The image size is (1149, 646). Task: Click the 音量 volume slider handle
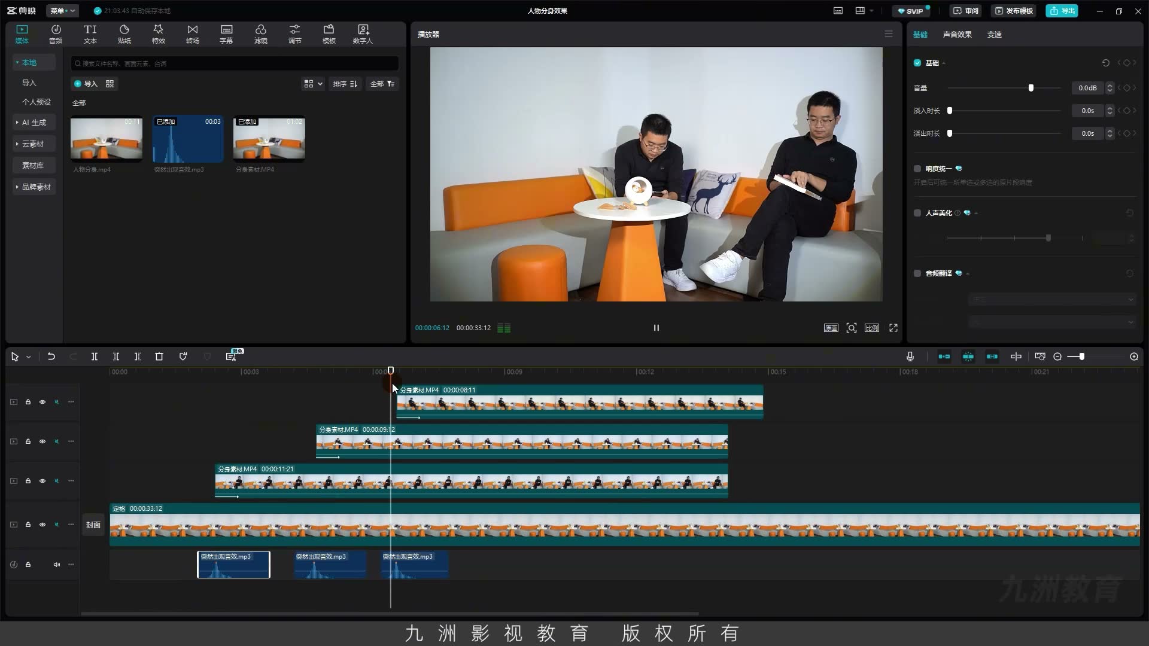pos(1031,88)
